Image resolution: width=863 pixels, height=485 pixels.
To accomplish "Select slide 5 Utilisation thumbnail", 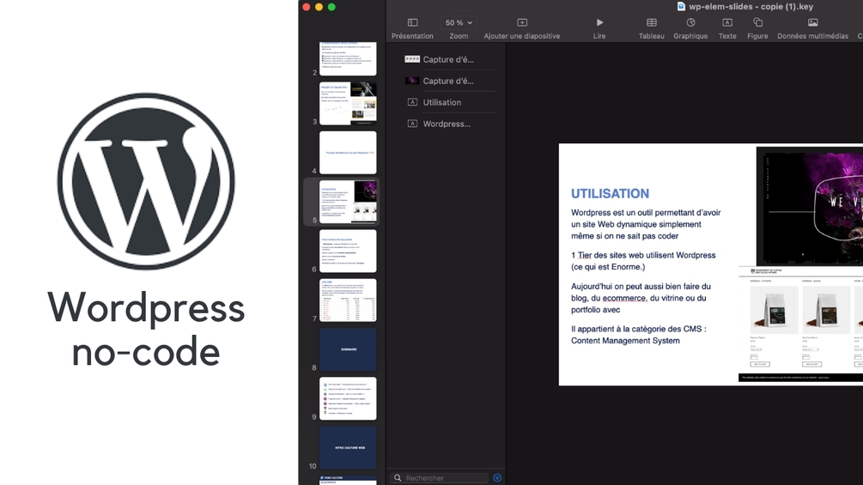I will click(348, 202).
